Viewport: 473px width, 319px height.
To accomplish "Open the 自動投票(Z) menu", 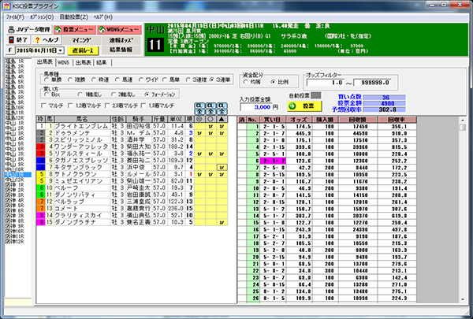I will pos(73,17).
